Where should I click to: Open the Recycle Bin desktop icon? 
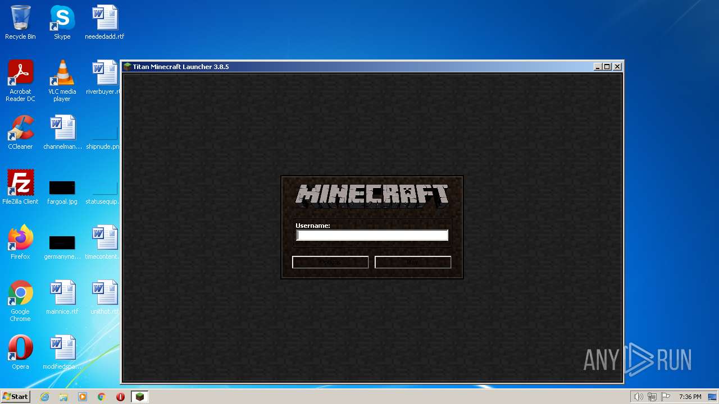(x=20, y=22)
